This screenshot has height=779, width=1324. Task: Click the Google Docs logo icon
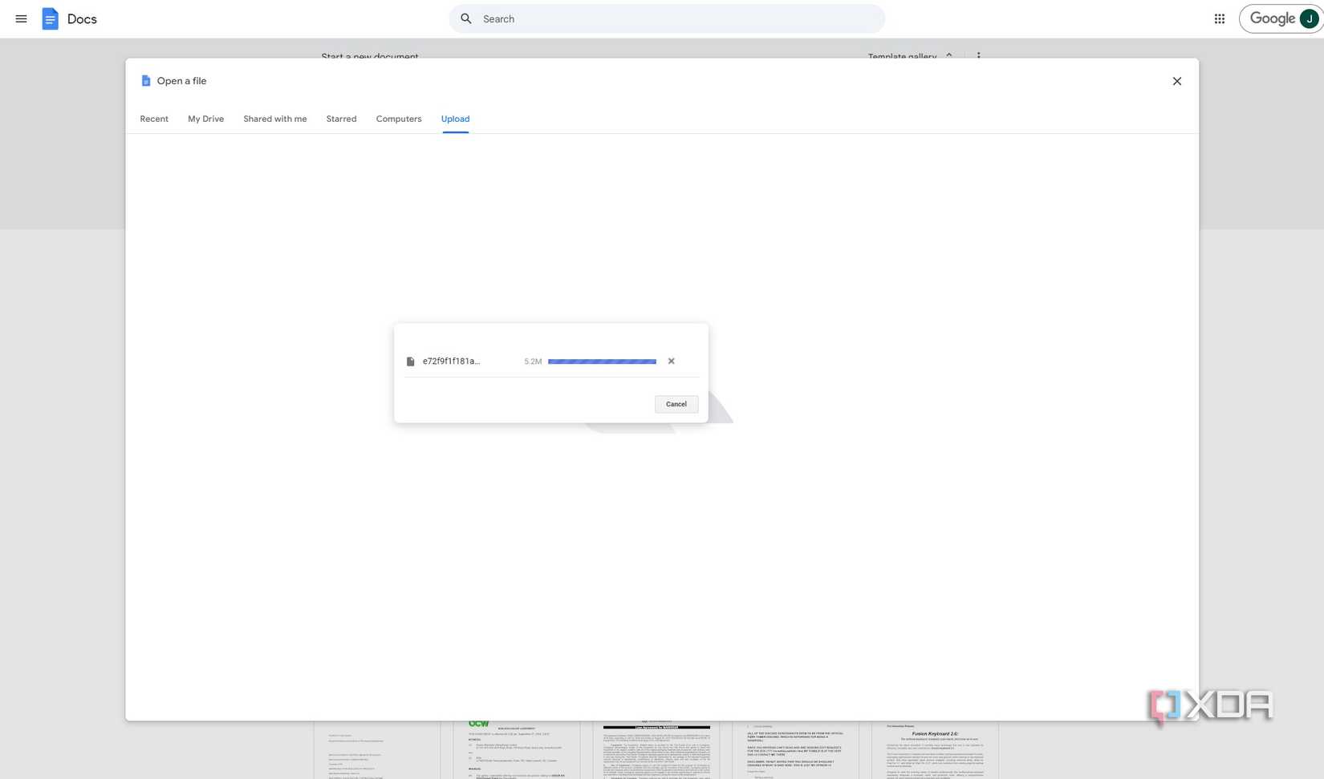[x=50, y=18]
